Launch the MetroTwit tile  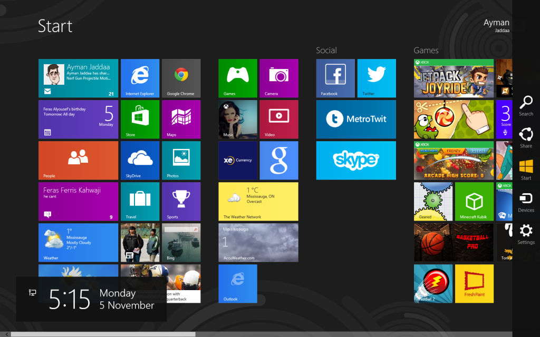tap(356, 120)
